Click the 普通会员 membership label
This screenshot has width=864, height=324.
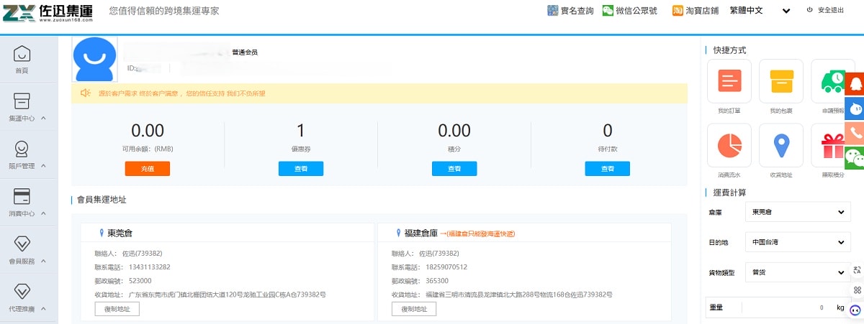(x=245, y=52)
